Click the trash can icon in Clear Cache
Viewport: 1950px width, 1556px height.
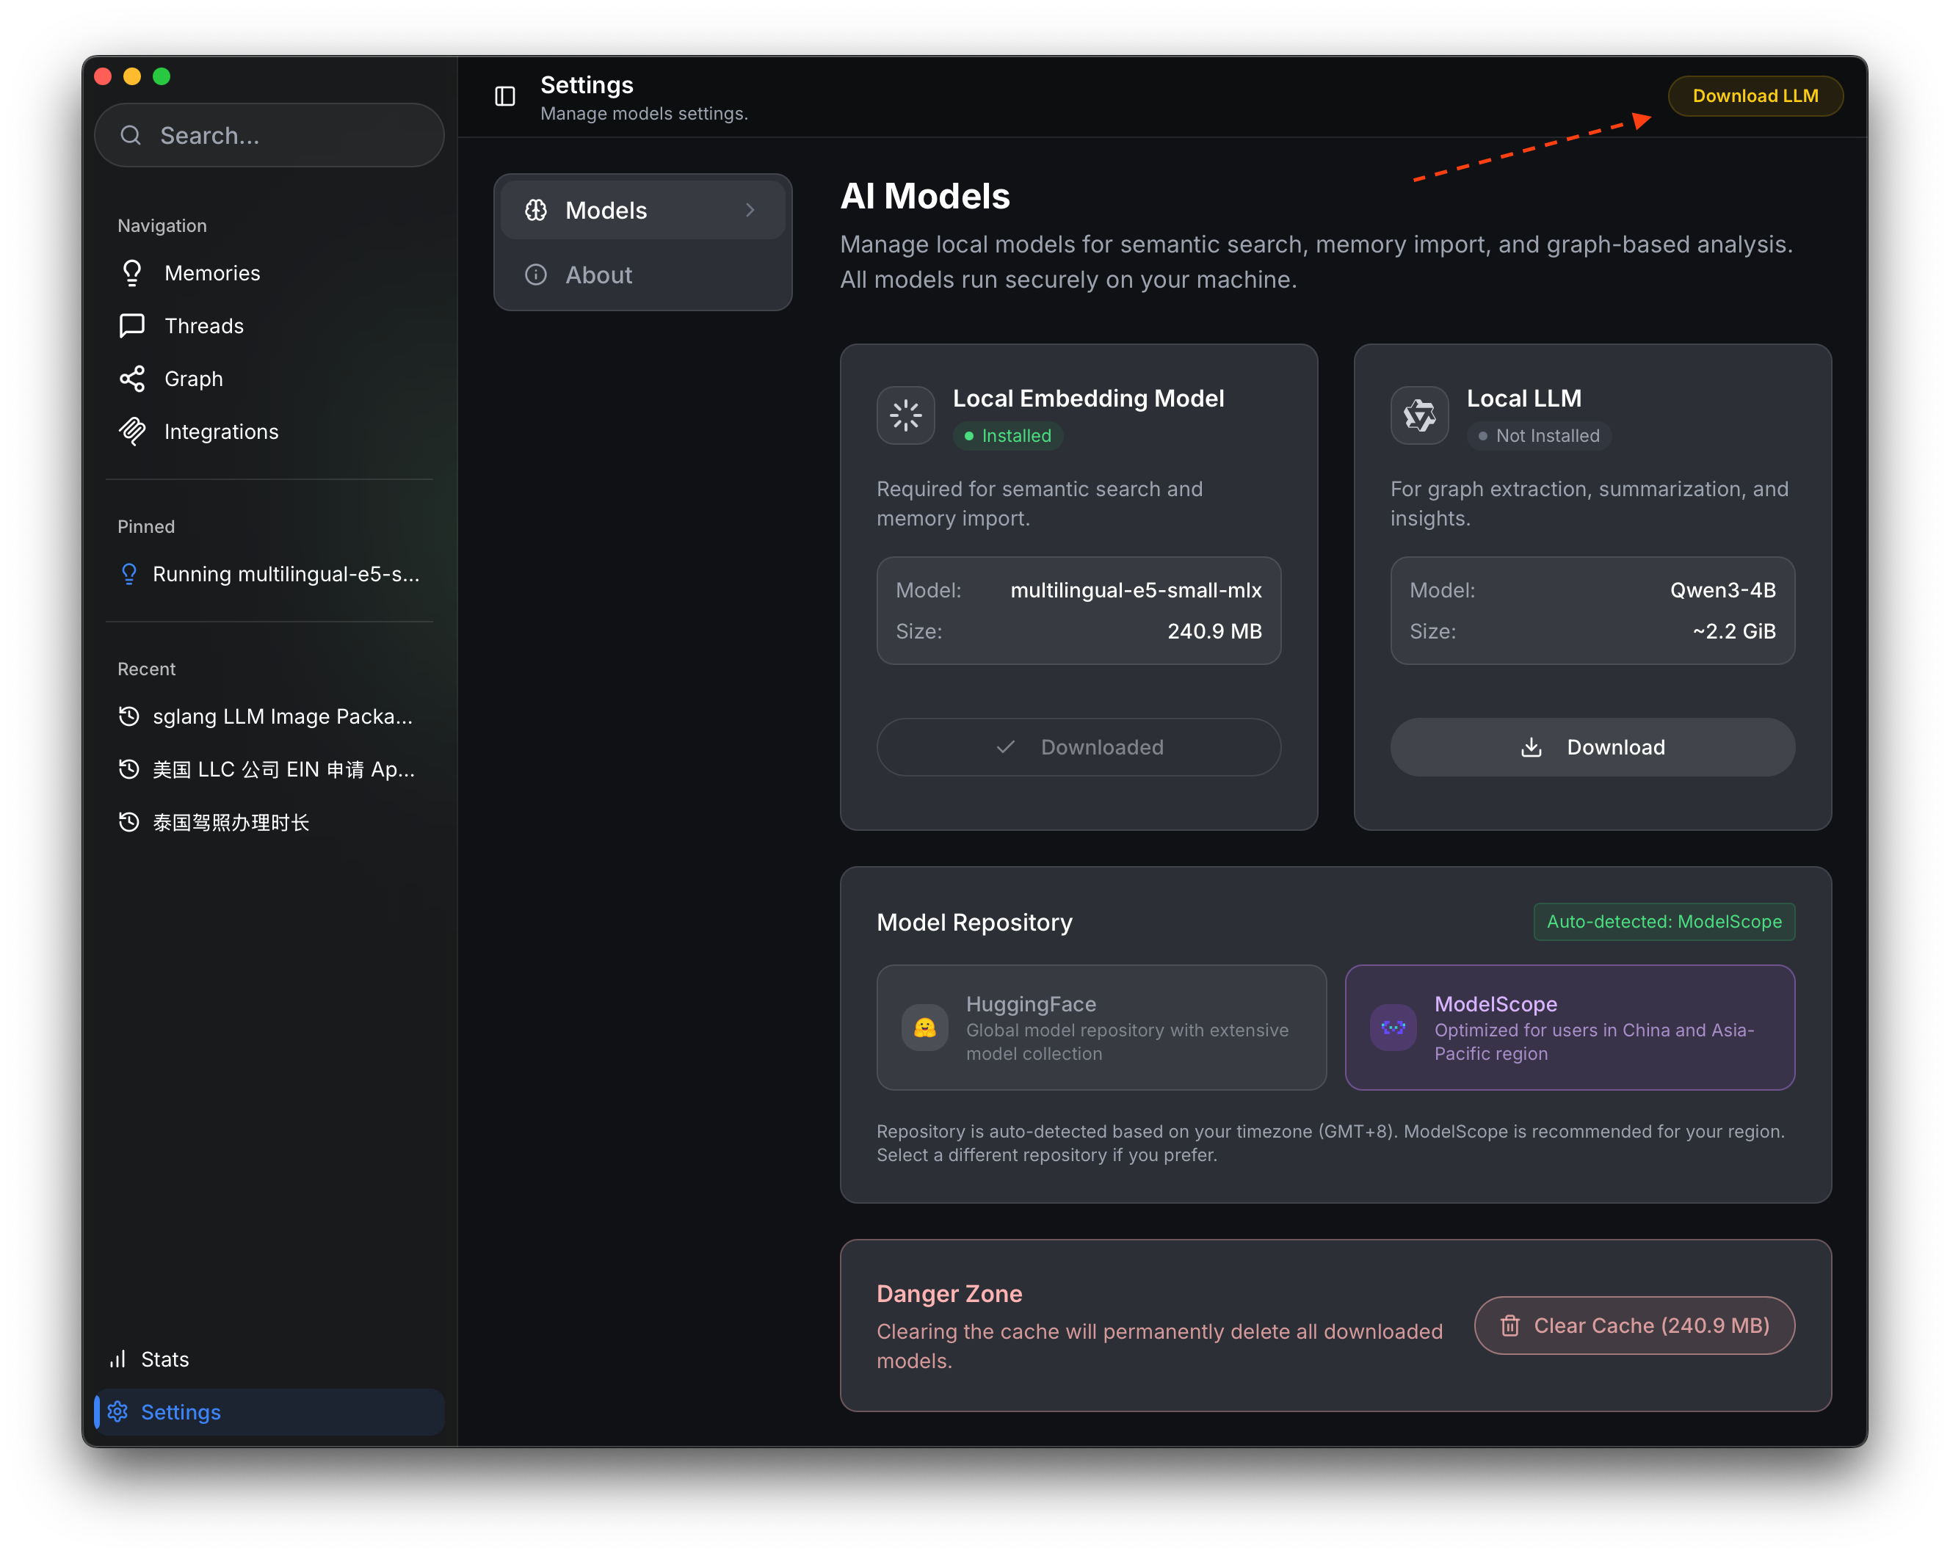tap(1510, 1326)
